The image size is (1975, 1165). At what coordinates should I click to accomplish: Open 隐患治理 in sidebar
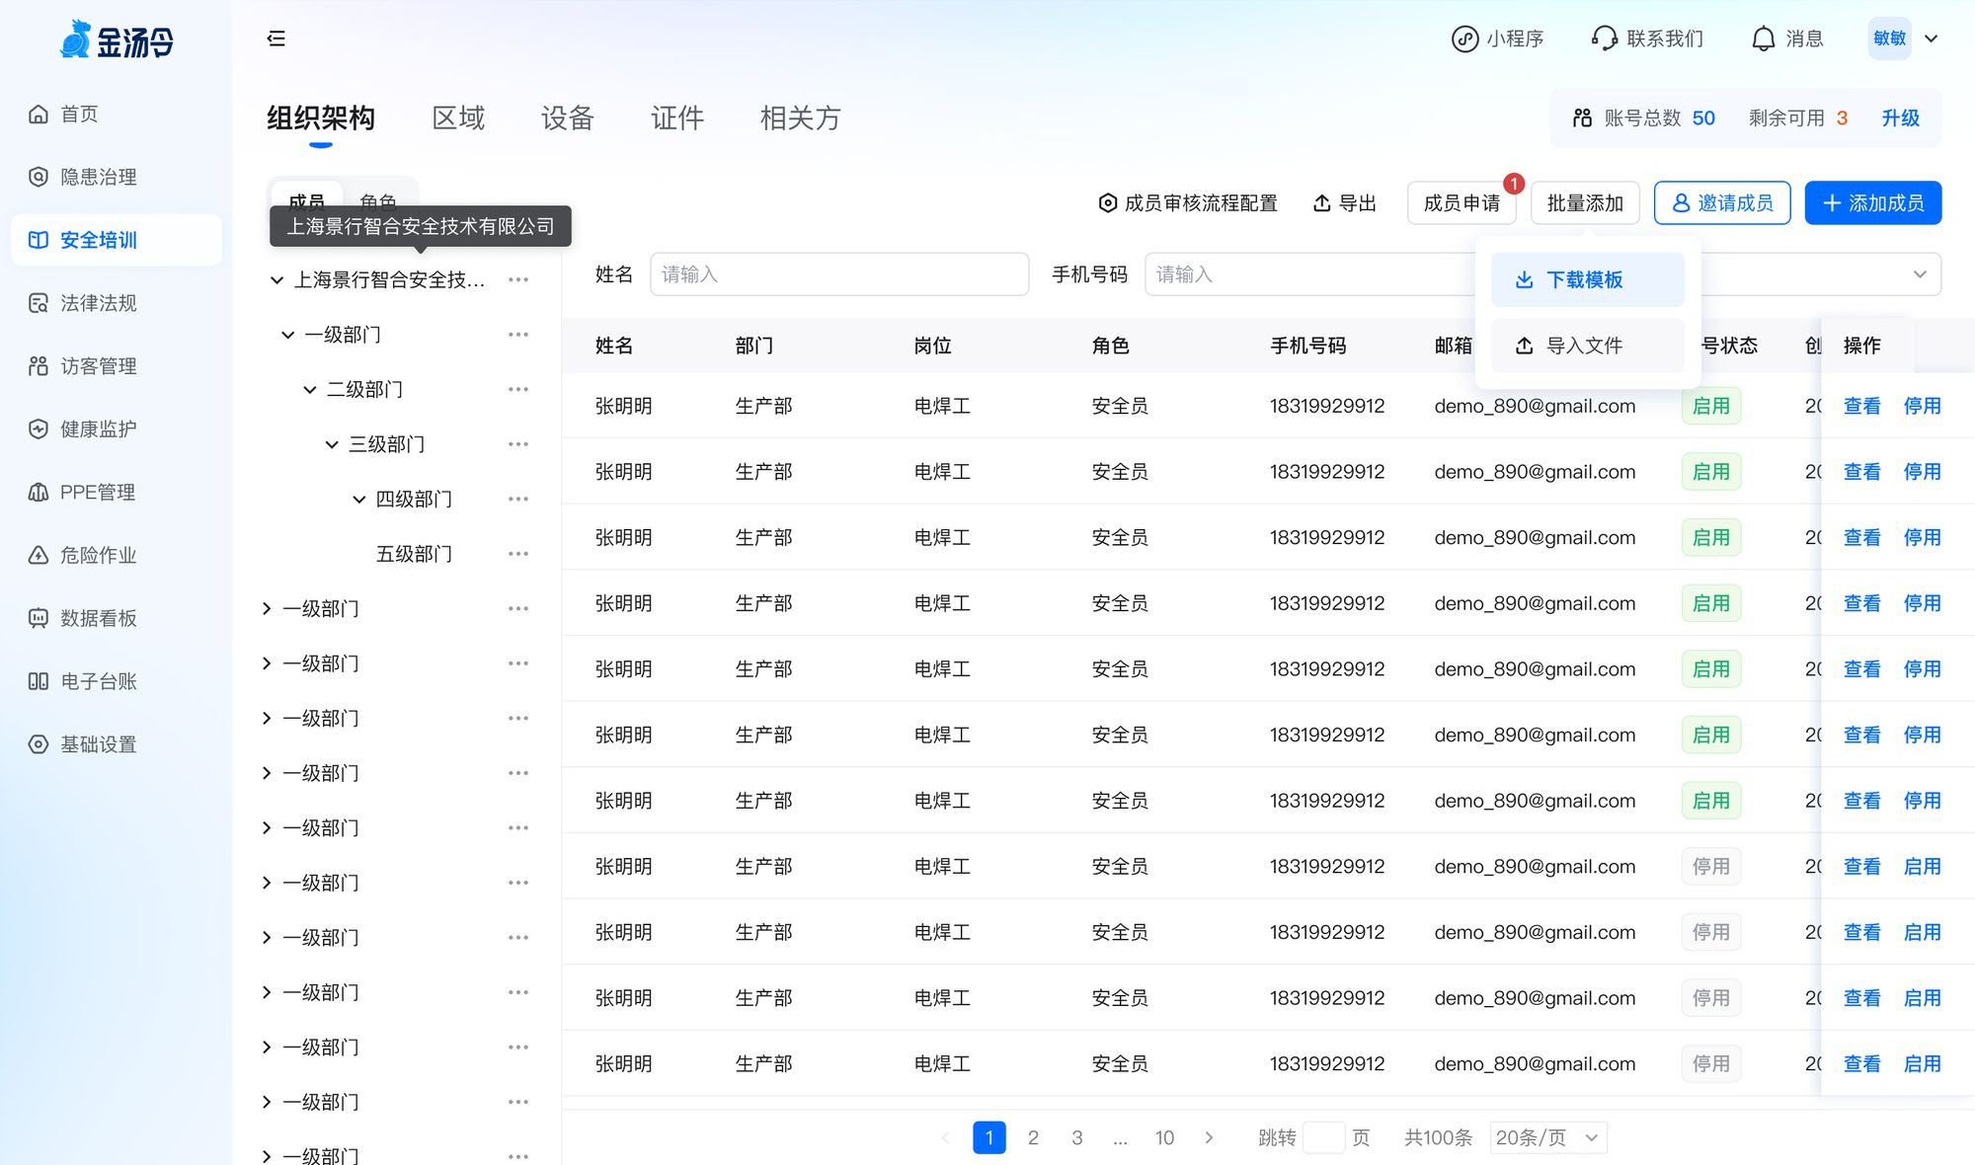pyautogui.click(x=98, y=177)
